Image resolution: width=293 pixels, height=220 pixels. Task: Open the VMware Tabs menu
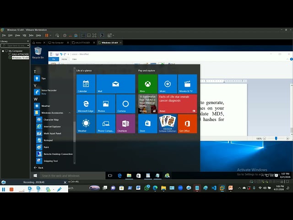coord(31,35)
